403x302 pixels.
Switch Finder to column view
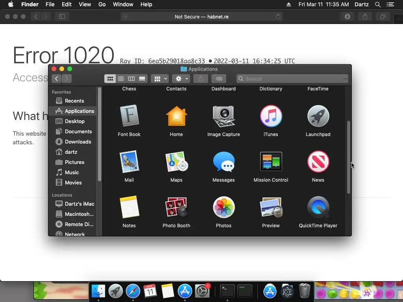tap(131, 79)
